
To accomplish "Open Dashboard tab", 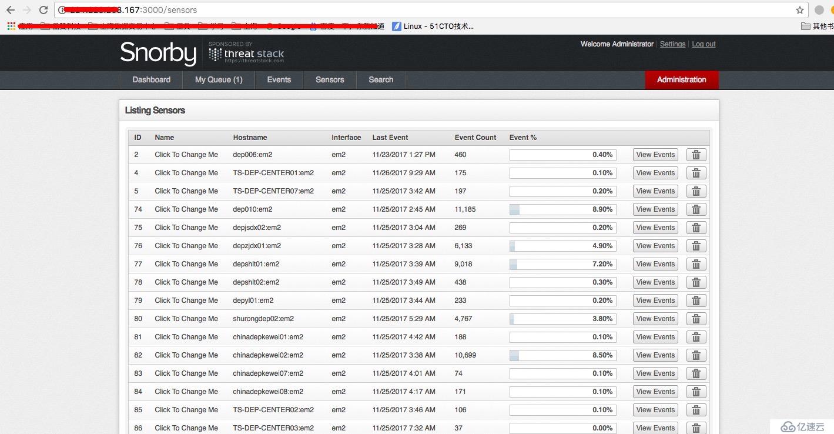I will pyautogui.click(x=152, y=80).
